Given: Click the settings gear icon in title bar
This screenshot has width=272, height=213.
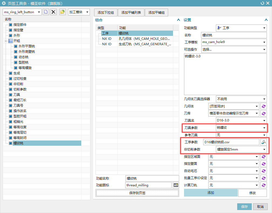Looking at the screenshot, I should click(4, 3).
